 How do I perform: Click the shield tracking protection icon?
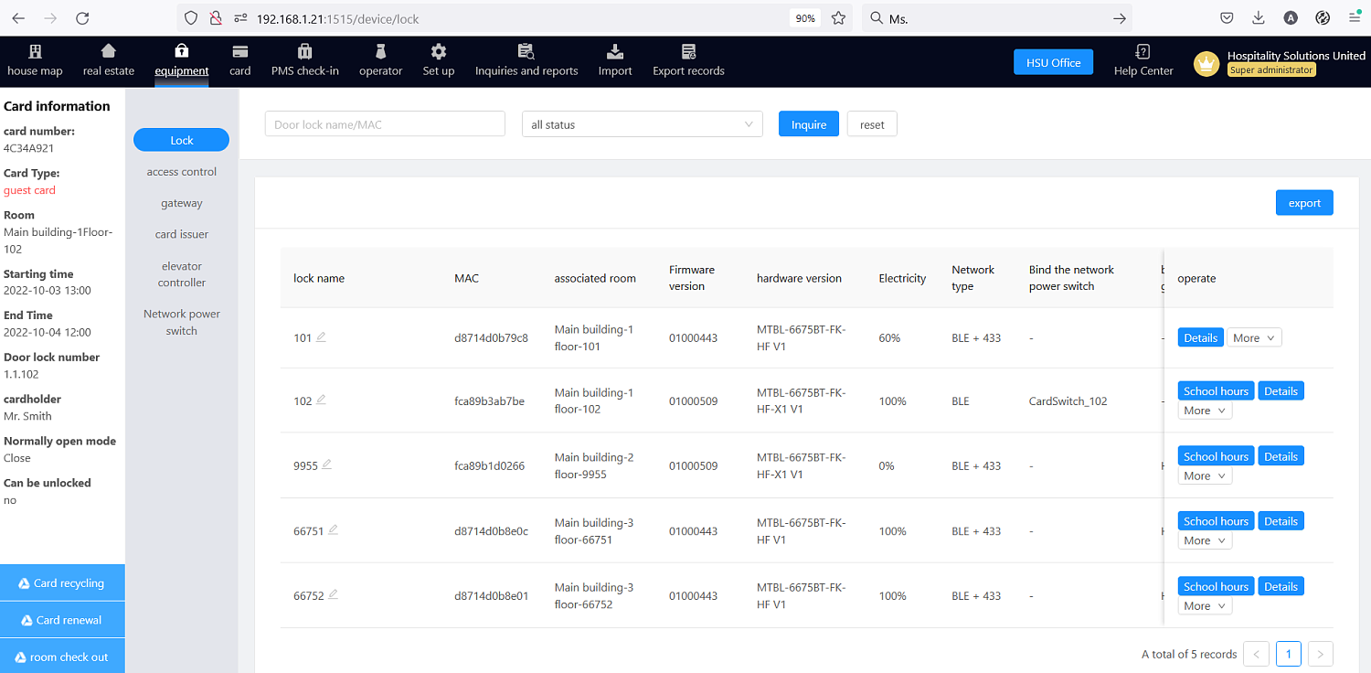pyautogui.click(x=191, y=18)
